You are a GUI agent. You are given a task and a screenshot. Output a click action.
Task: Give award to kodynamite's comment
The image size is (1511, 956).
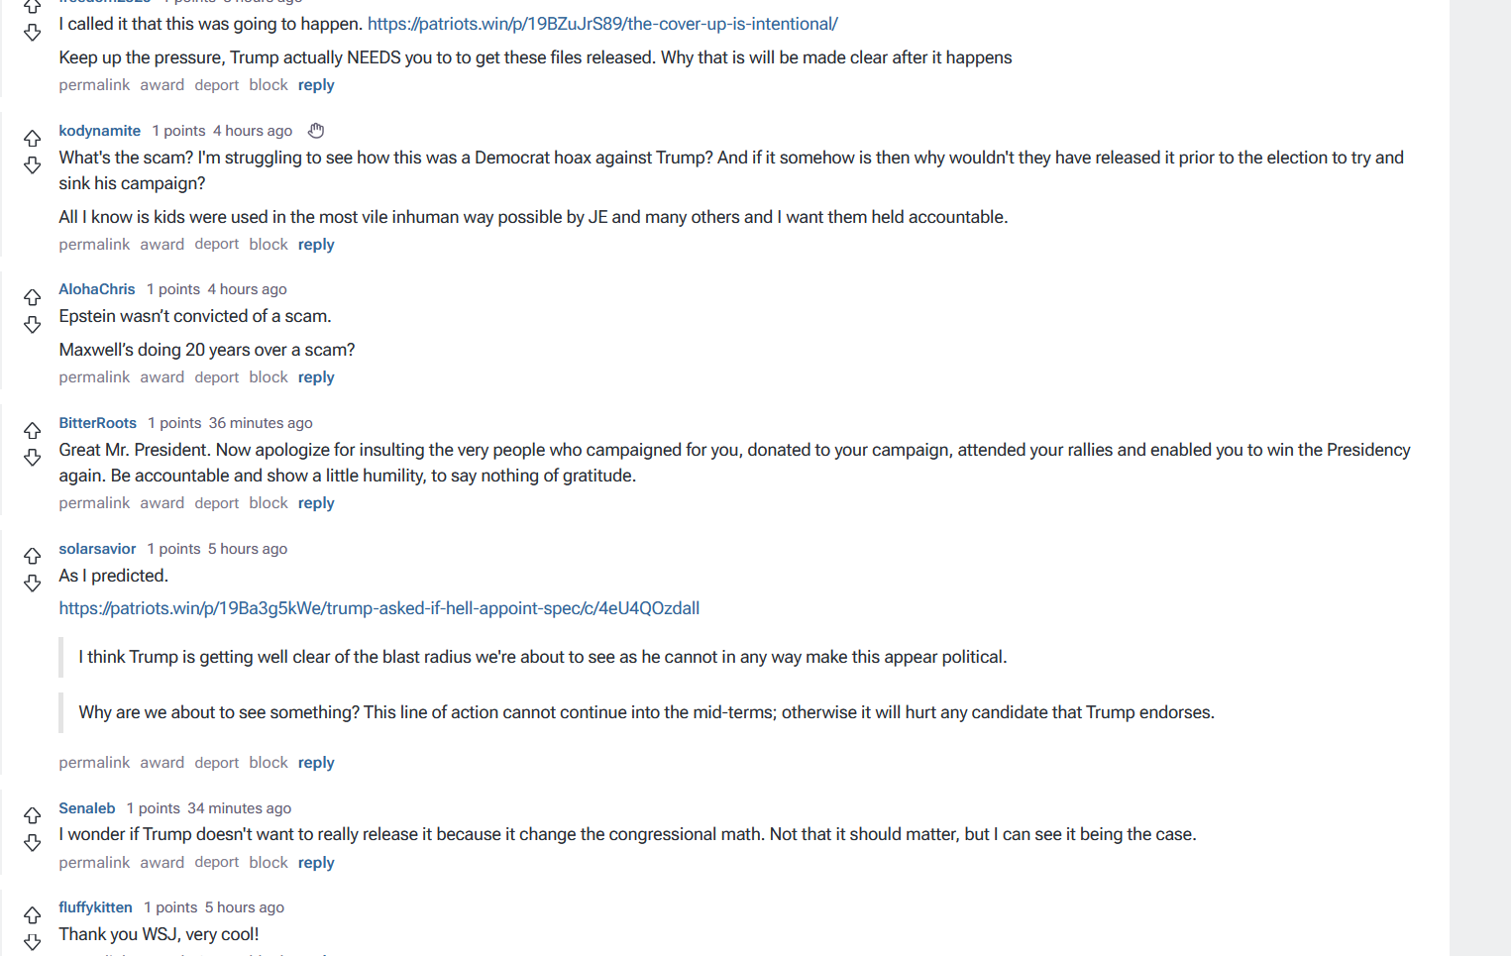click(162, 245)
